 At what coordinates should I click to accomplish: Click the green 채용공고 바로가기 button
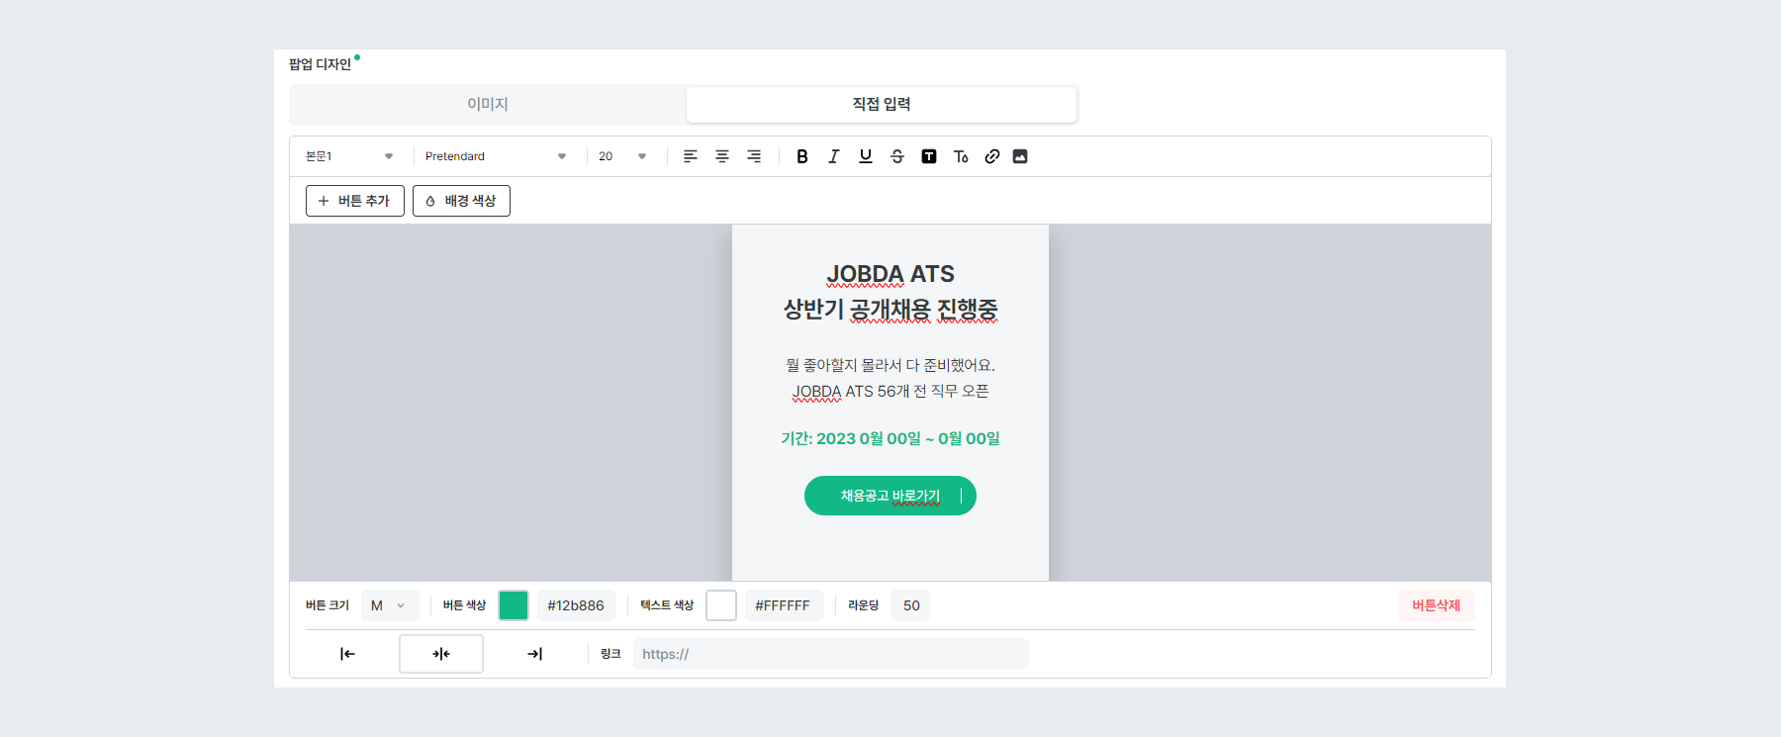point(890,496)
